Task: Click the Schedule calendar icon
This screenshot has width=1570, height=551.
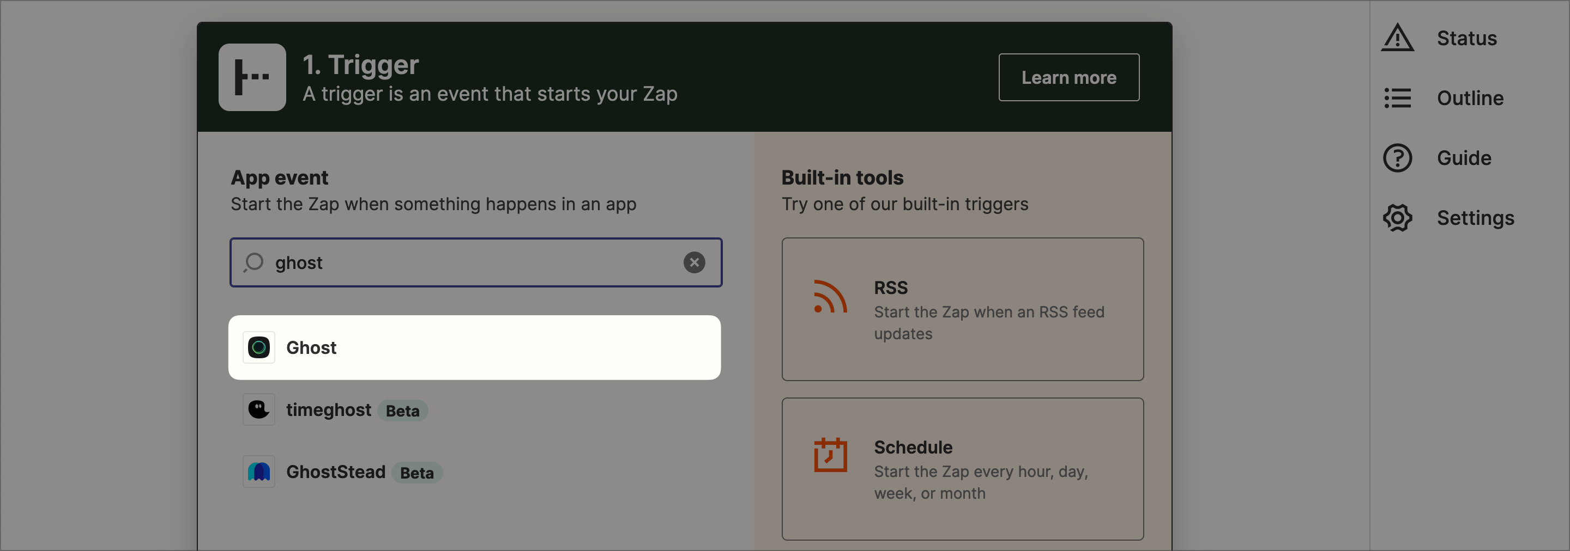Action: (830, 455)
